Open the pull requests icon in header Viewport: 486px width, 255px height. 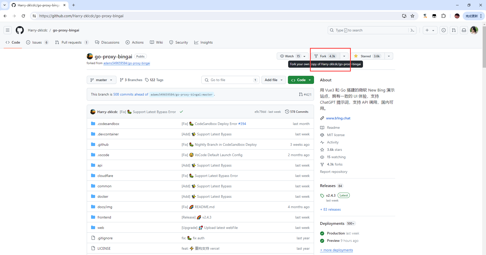pyautogui.click(x=454, y=30)
